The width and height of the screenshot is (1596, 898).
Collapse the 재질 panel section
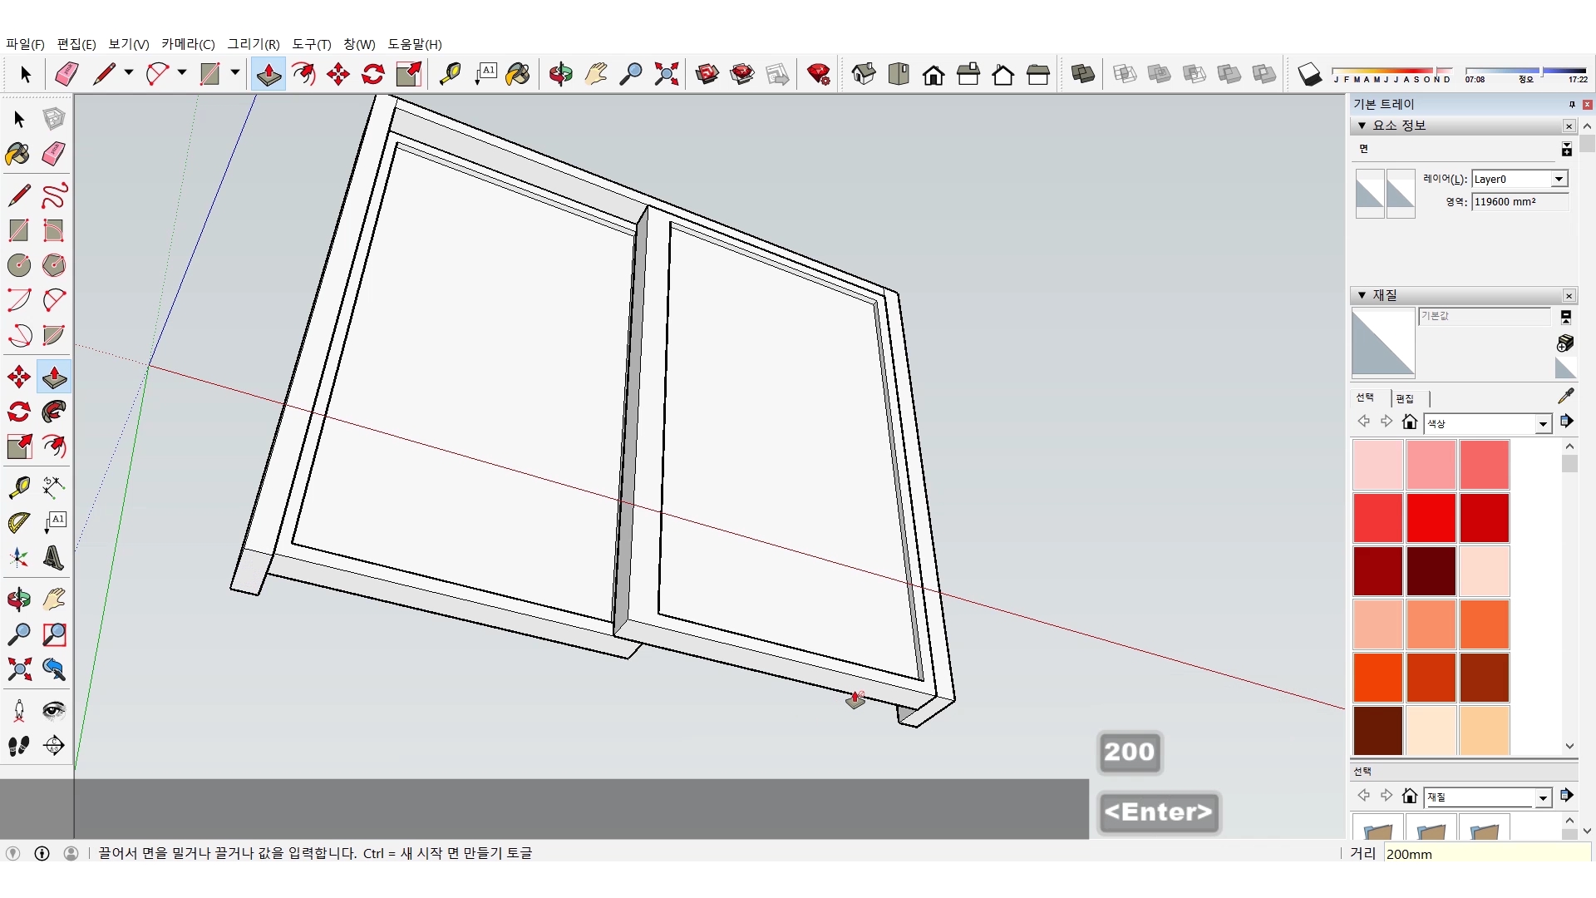pos(1362,295)
